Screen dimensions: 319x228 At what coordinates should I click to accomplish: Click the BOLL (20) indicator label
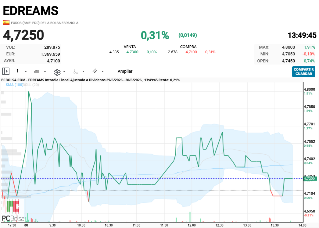point(31,85)
